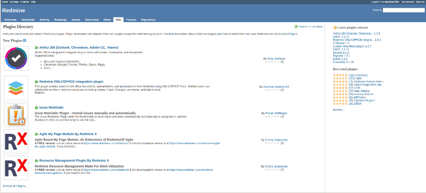Click the AHAU 260 checkmark logo
Screen dimensions: 426x193
tap(16, 58)
